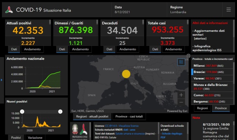Image resolution: width=237 pixels, height=140 pixels.
Task: Switch to Variazione tab under Nuovi positivi
Action: (35, 138)
